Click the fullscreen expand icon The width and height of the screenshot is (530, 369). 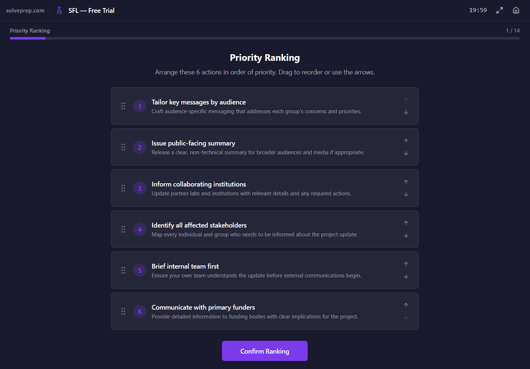[x=499, y=10]
